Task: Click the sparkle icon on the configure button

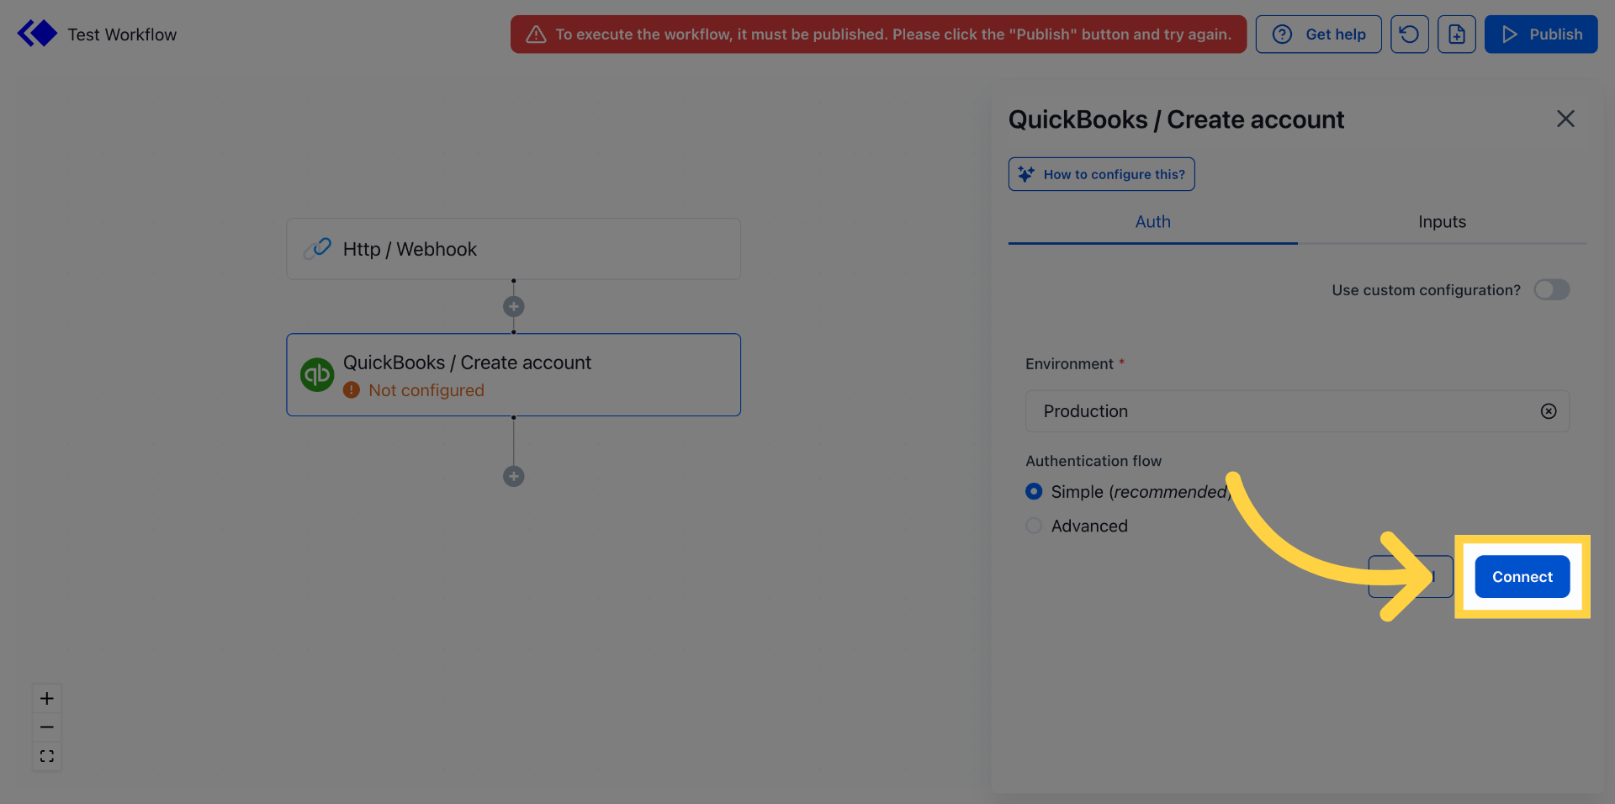Action: click(1026, 173)
